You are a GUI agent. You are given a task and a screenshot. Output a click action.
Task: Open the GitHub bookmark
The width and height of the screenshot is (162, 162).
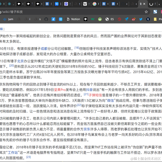point(46,19)
